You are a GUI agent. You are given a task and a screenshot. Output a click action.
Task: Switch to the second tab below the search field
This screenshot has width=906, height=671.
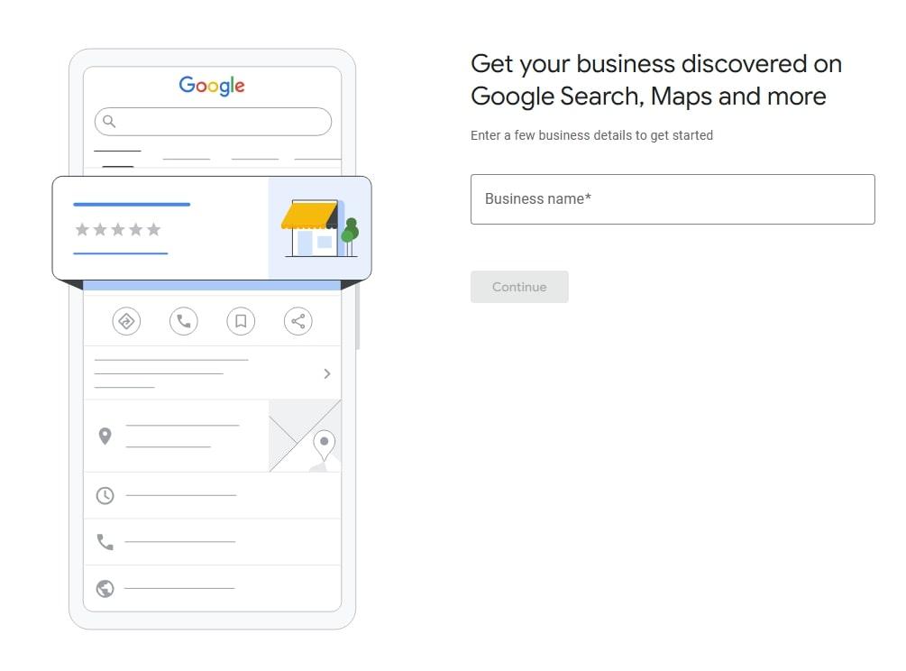click(x=186, y=161)
